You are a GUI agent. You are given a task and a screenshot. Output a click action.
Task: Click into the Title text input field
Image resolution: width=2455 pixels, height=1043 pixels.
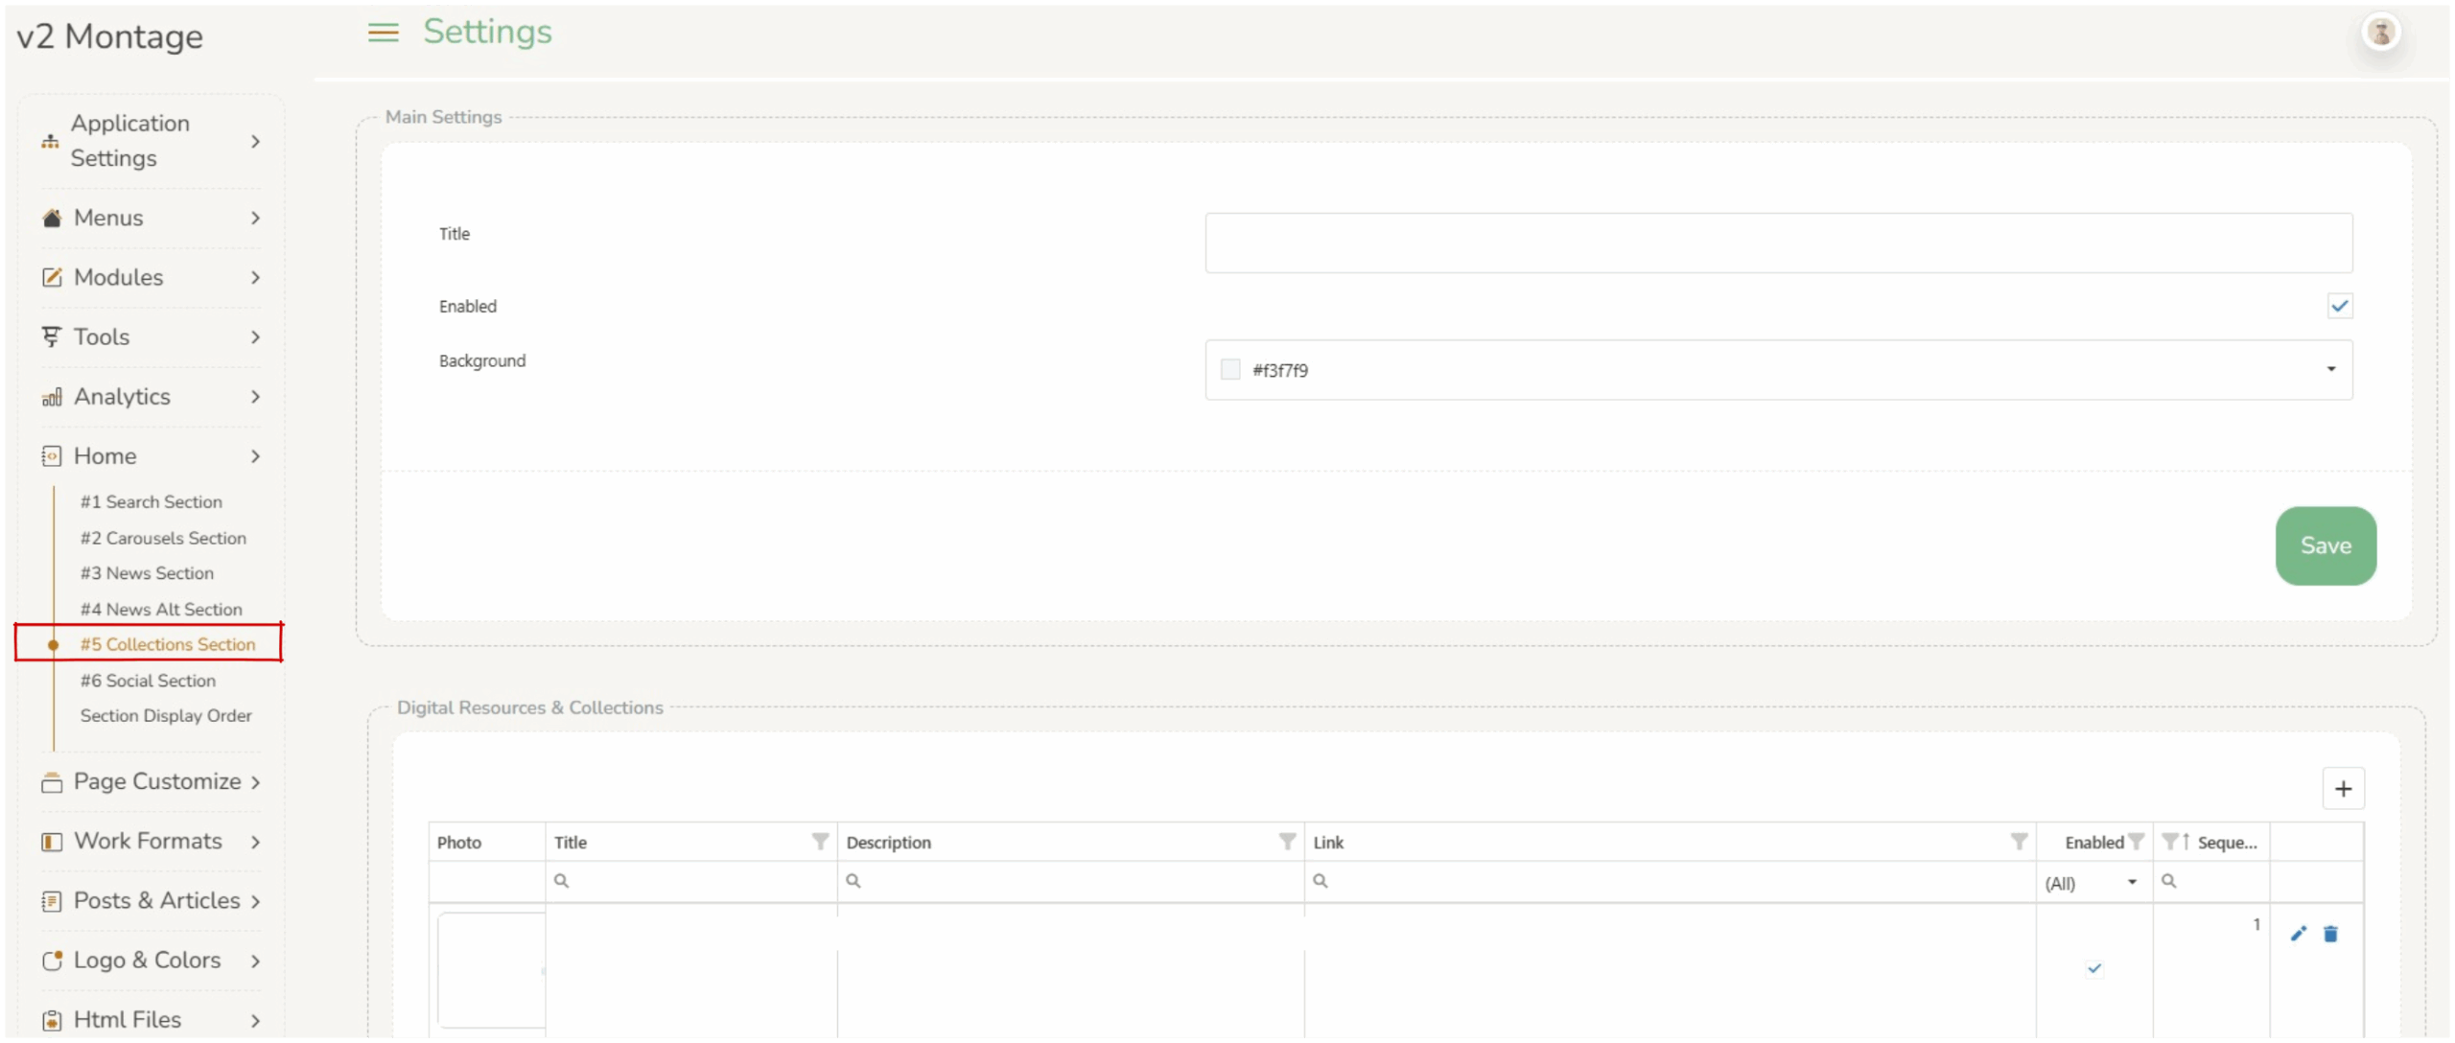point(1778,243)
